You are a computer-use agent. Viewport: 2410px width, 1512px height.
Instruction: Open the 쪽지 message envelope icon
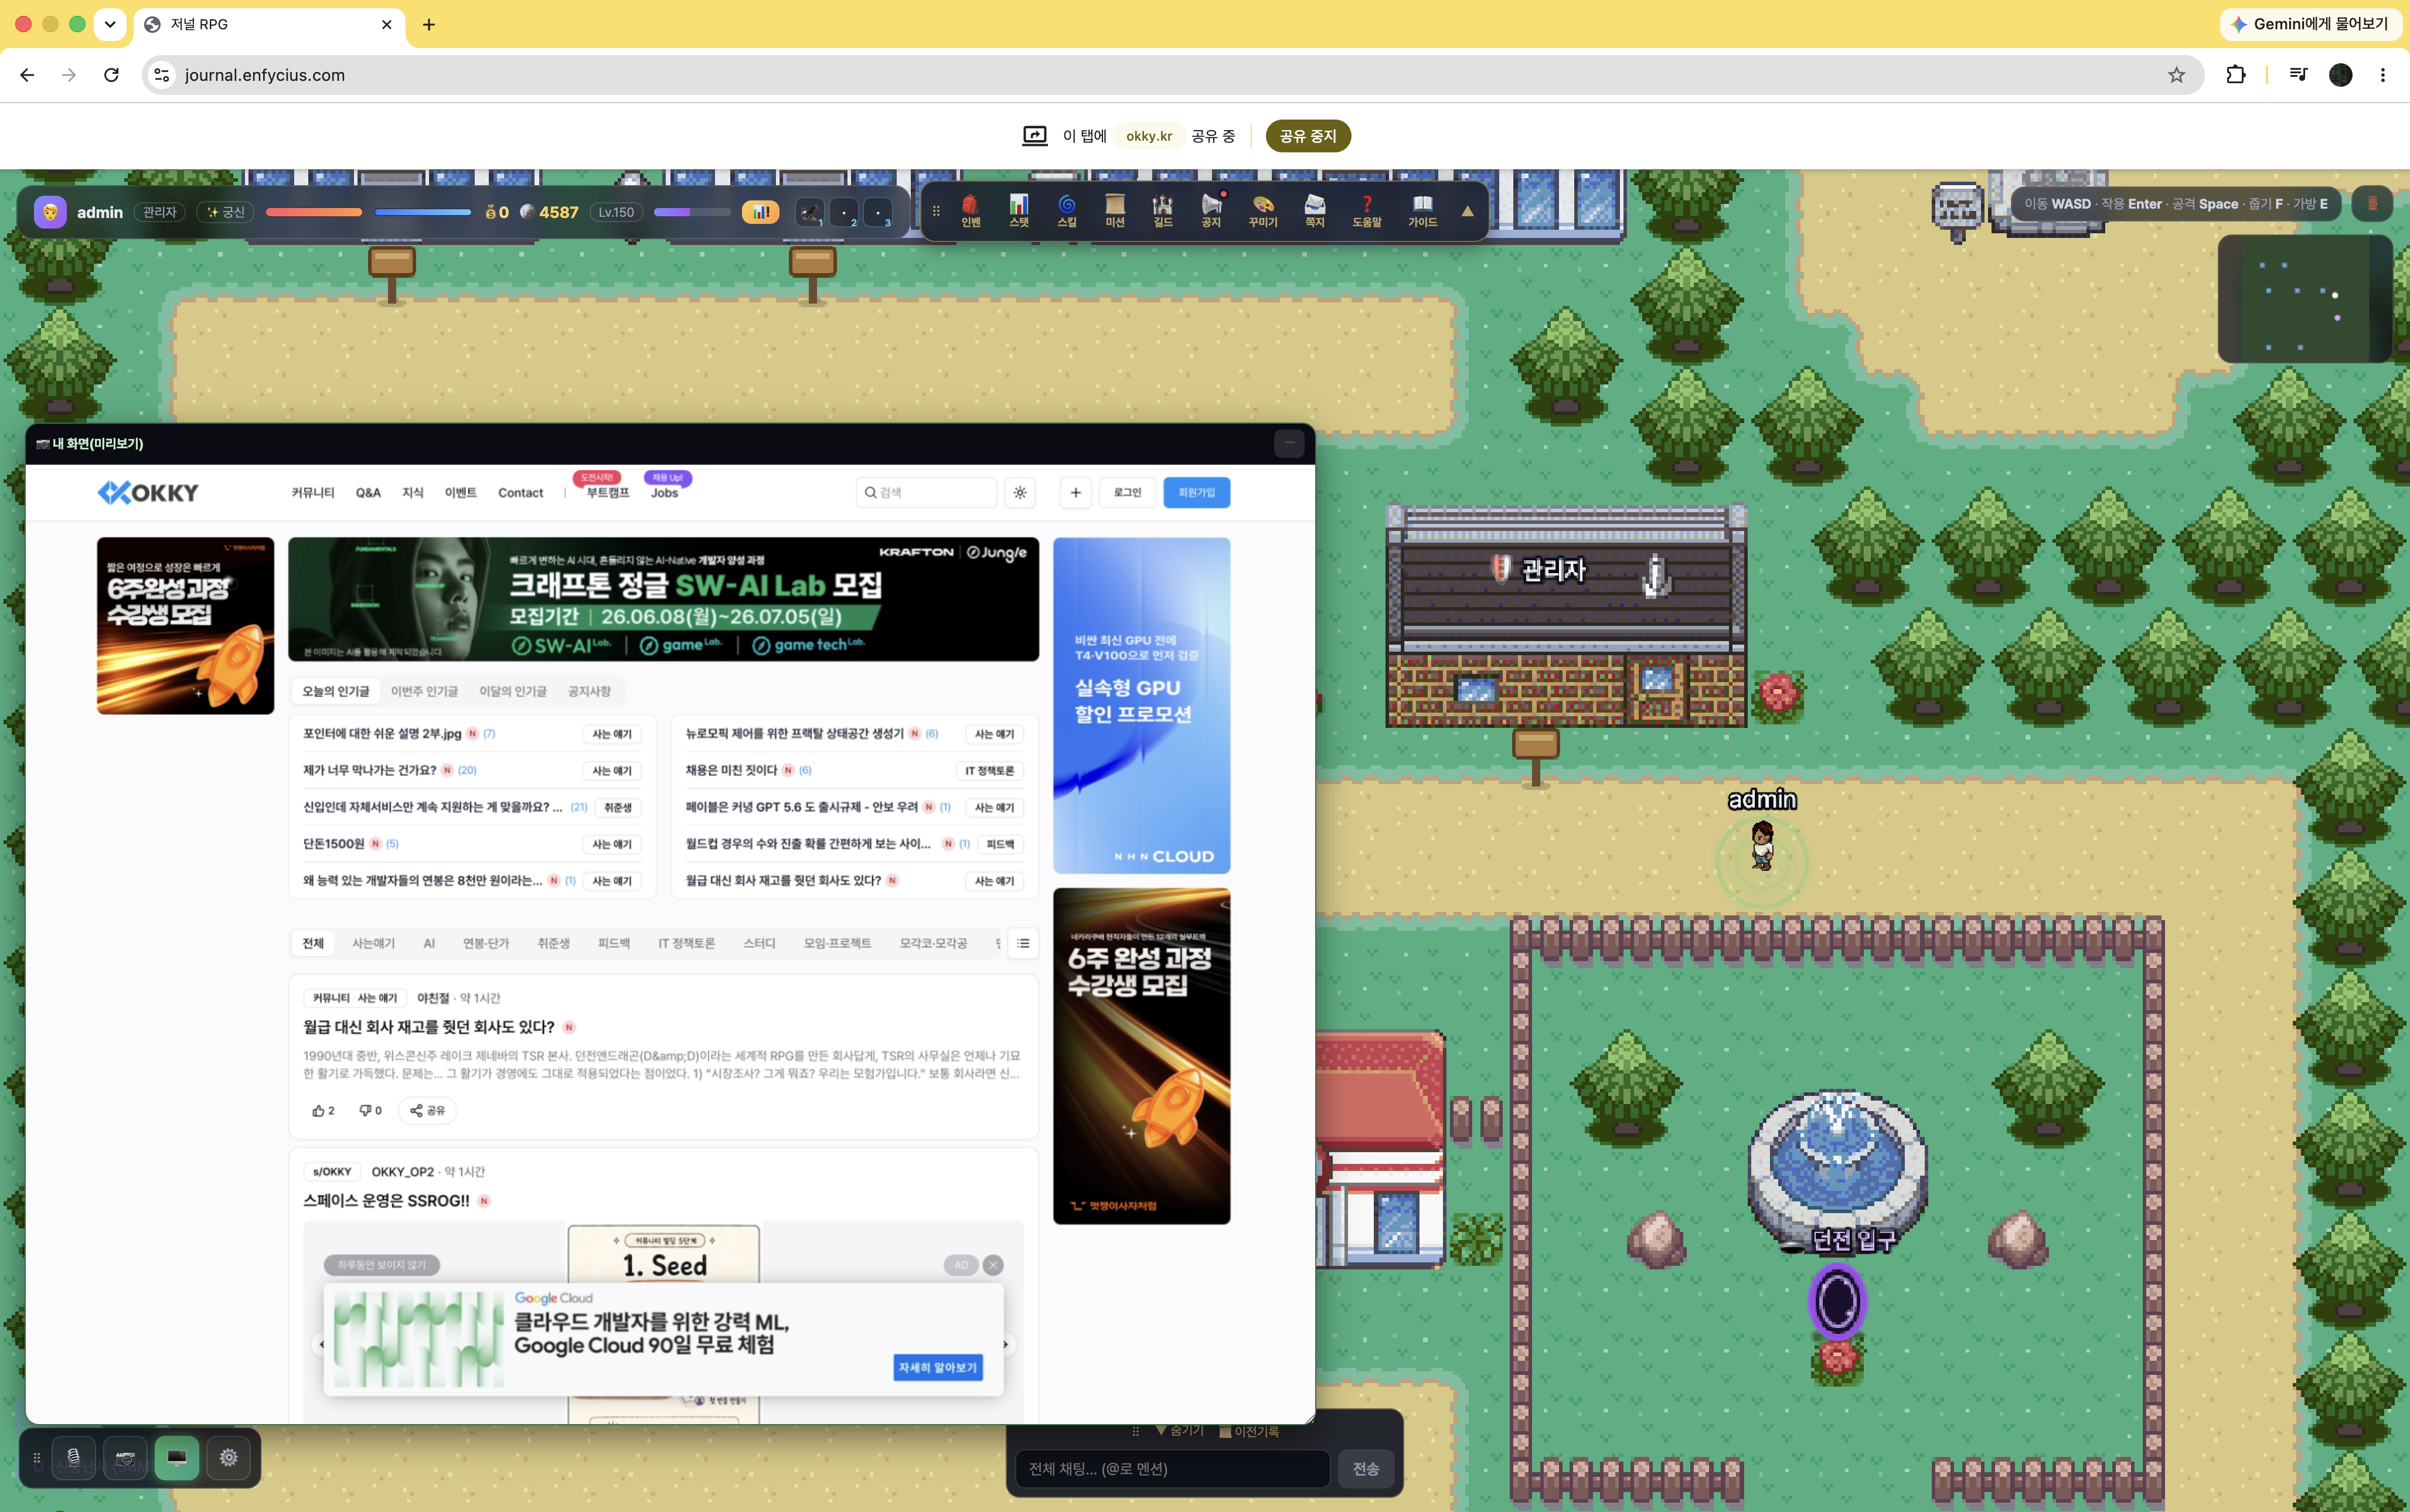point(1315,211)
